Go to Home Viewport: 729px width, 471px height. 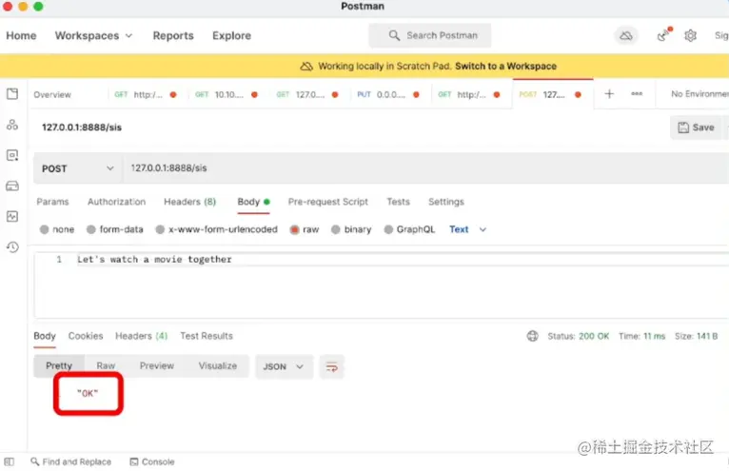click(21, 36)
